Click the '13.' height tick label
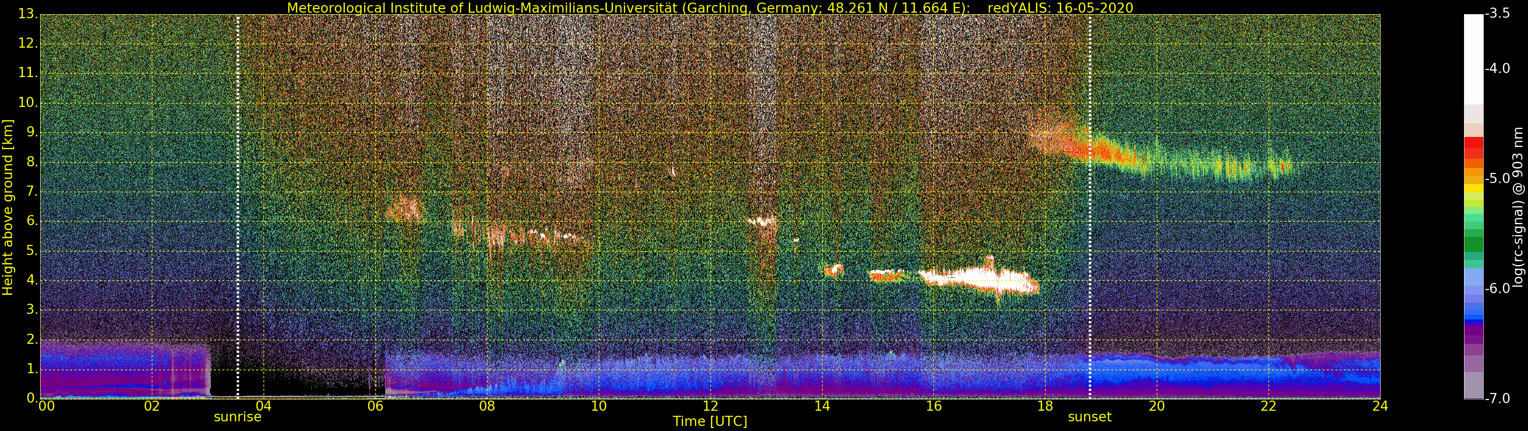Screen dimensions: 1528x431 click(x=27, y=14)
